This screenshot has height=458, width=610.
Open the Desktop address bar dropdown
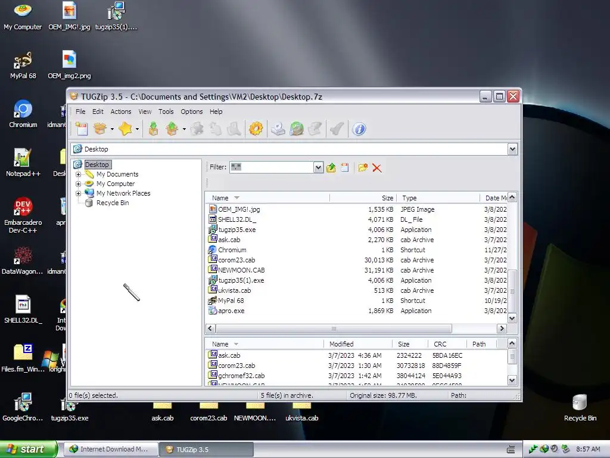click(x=512, y=149)
